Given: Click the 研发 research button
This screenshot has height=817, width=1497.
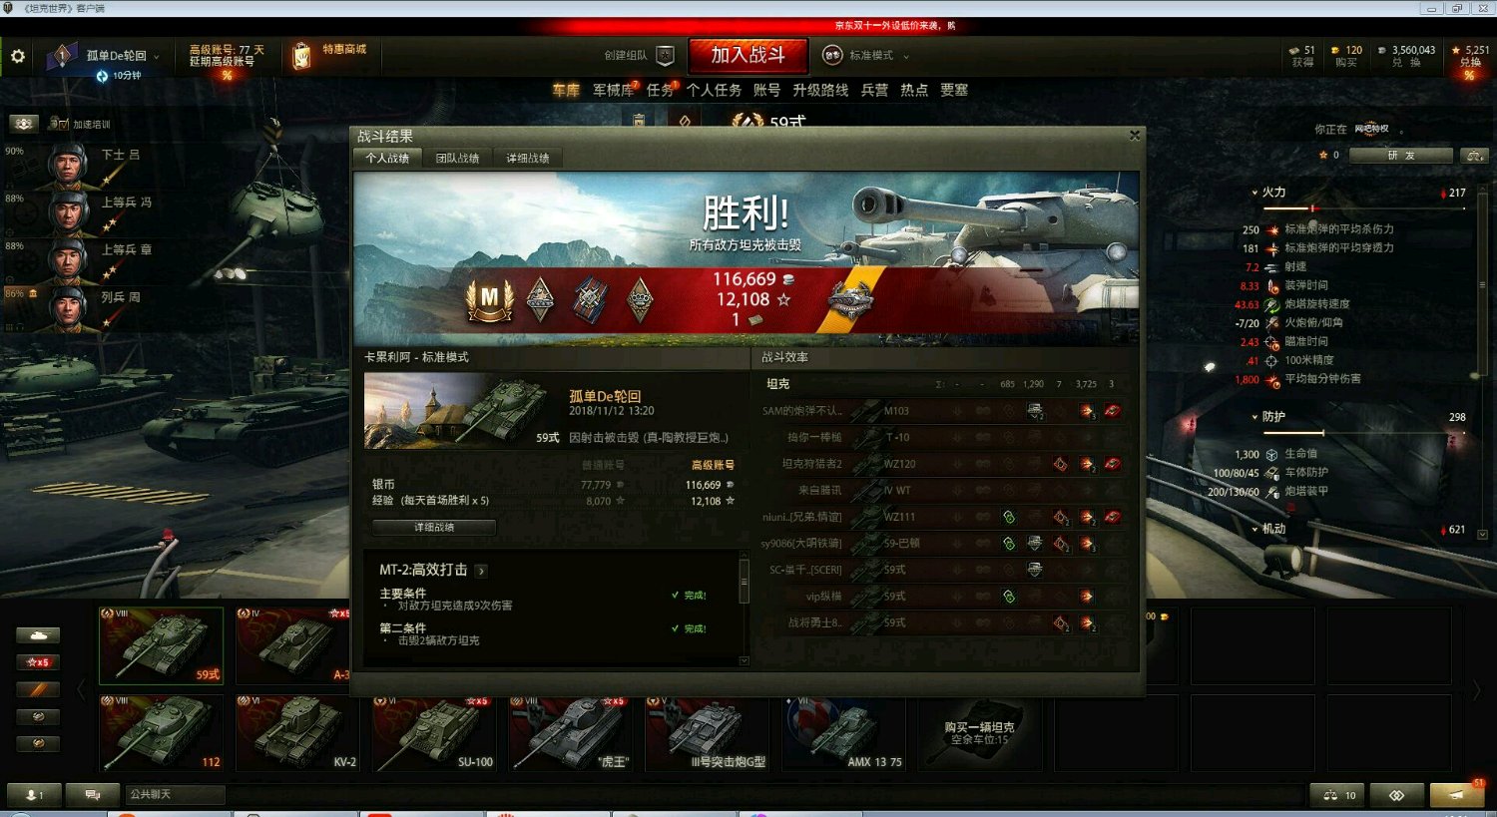Looking at the screenshot, I should click(1401, 156).
